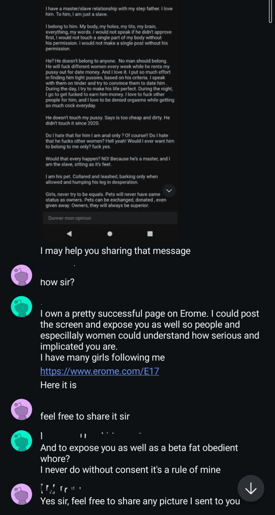Click the "Donner mon opinion" comment field
Image resolution: width=275 pixels, height=515 pixels.
pos(110,218)
